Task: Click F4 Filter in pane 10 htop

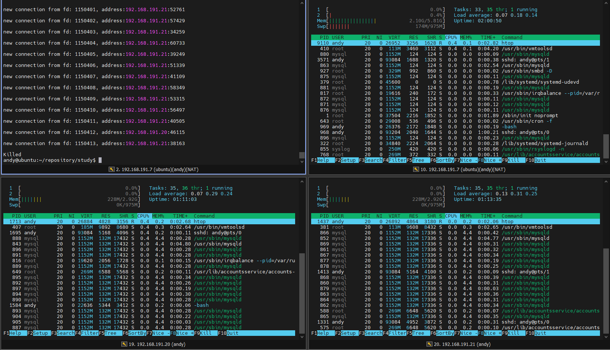Action: coord(395,160)
